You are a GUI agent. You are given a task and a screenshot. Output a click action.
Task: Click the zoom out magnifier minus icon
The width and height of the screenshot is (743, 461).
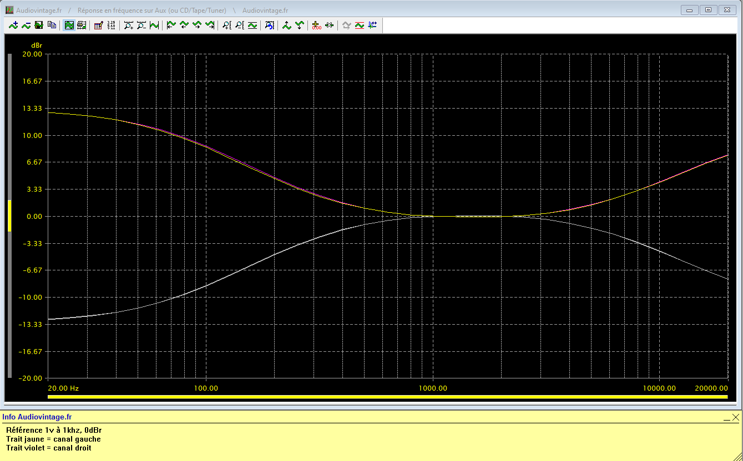(141, 25)
